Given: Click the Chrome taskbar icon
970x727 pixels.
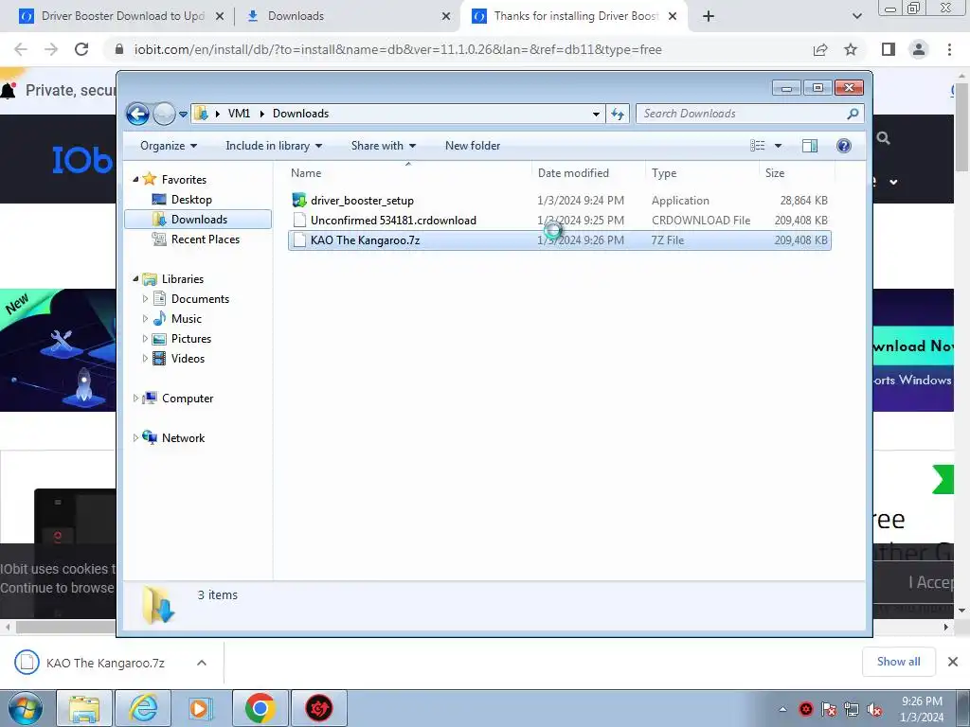Looking at the screenshot, I should (x=260, y=708).
